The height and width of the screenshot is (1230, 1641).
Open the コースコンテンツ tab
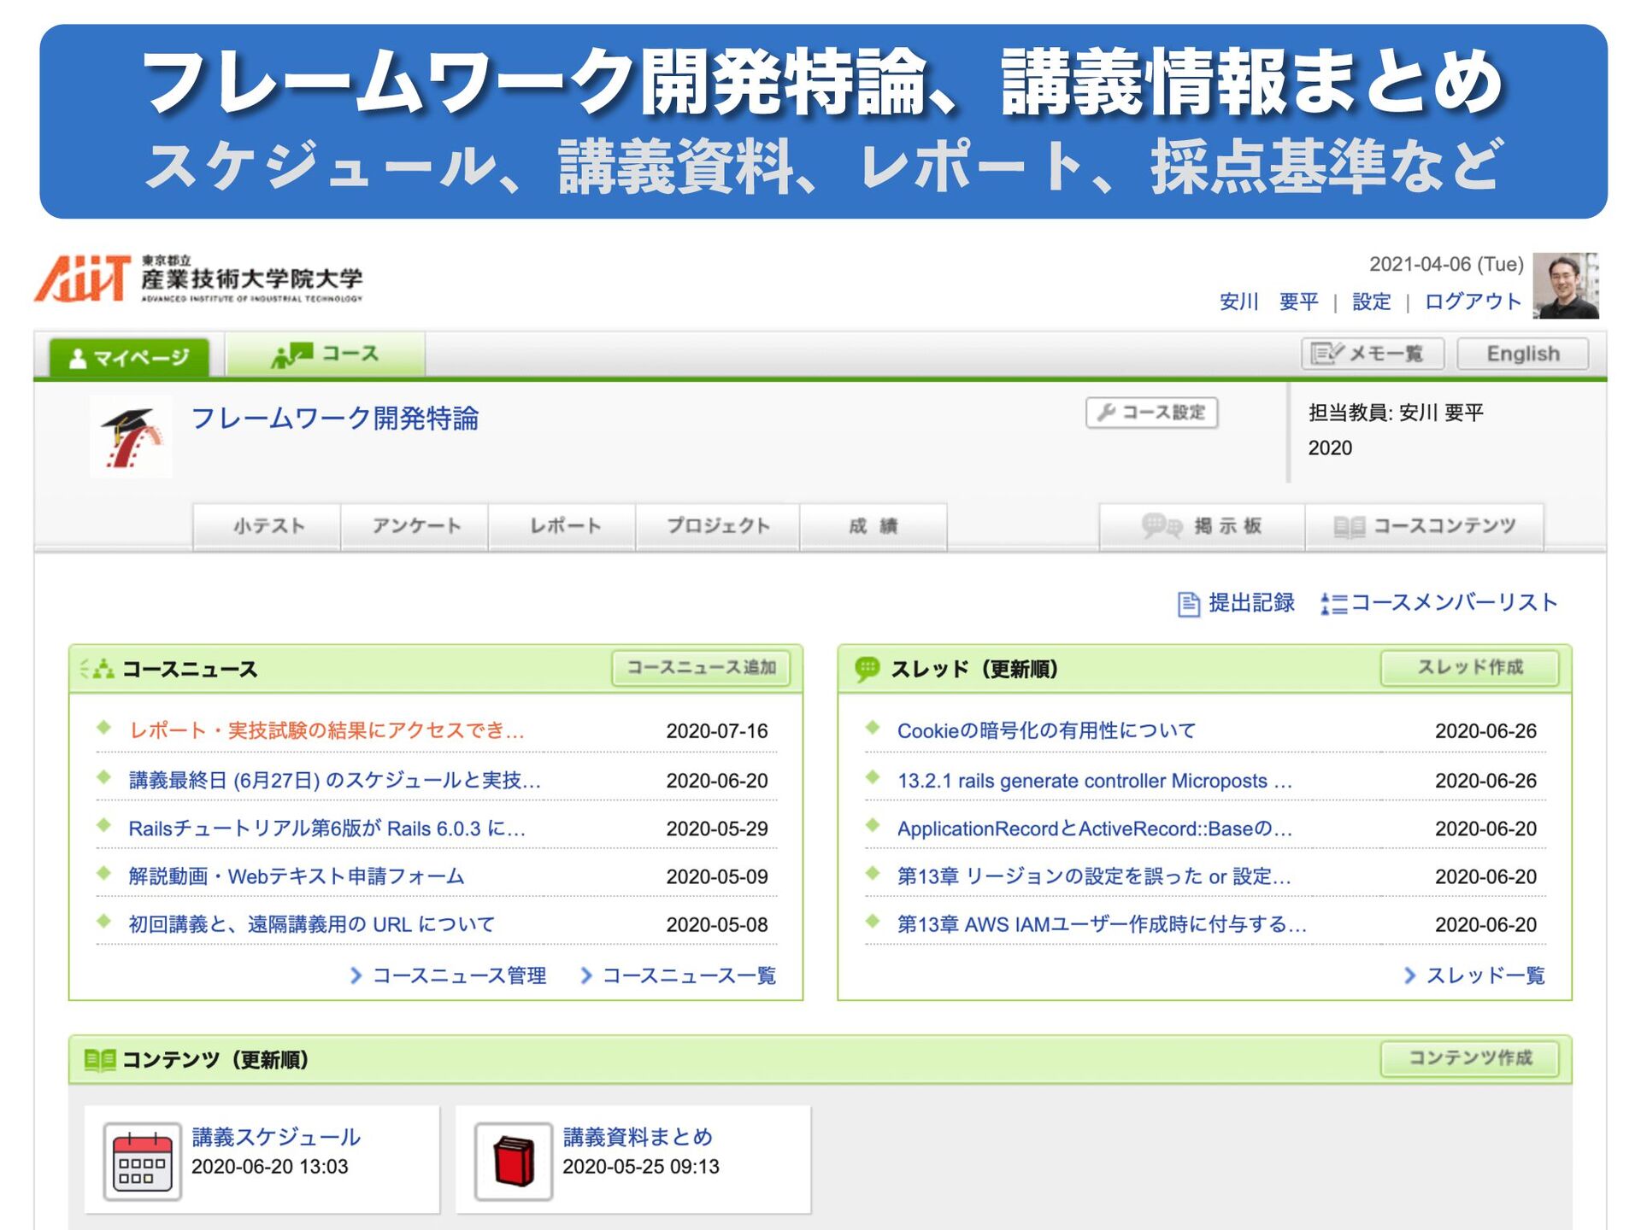click(1425, 526)
